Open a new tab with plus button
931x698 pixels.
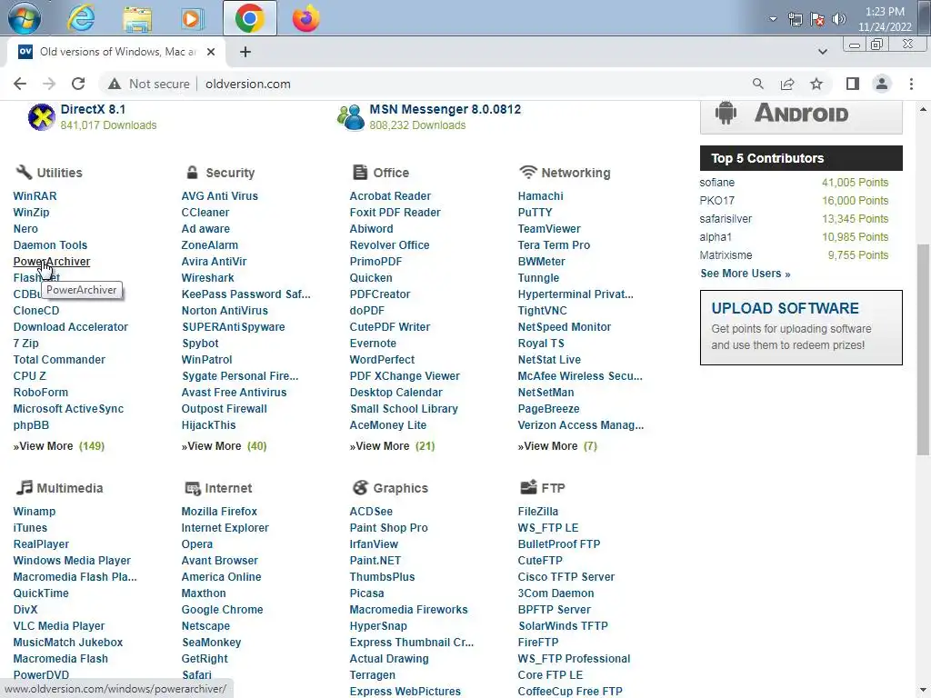245,52
